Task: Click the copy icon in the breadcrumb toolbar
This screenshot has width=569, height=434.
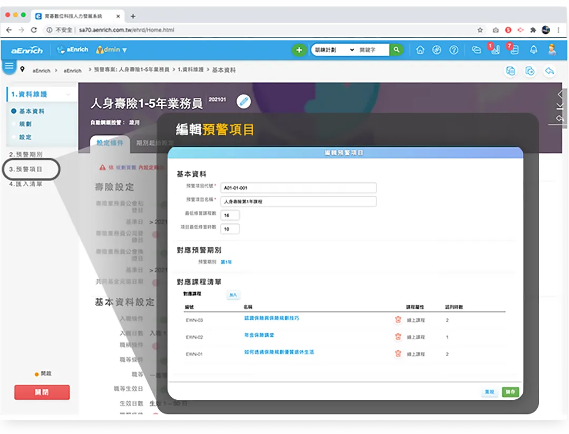Action: [x=510, y=70]
